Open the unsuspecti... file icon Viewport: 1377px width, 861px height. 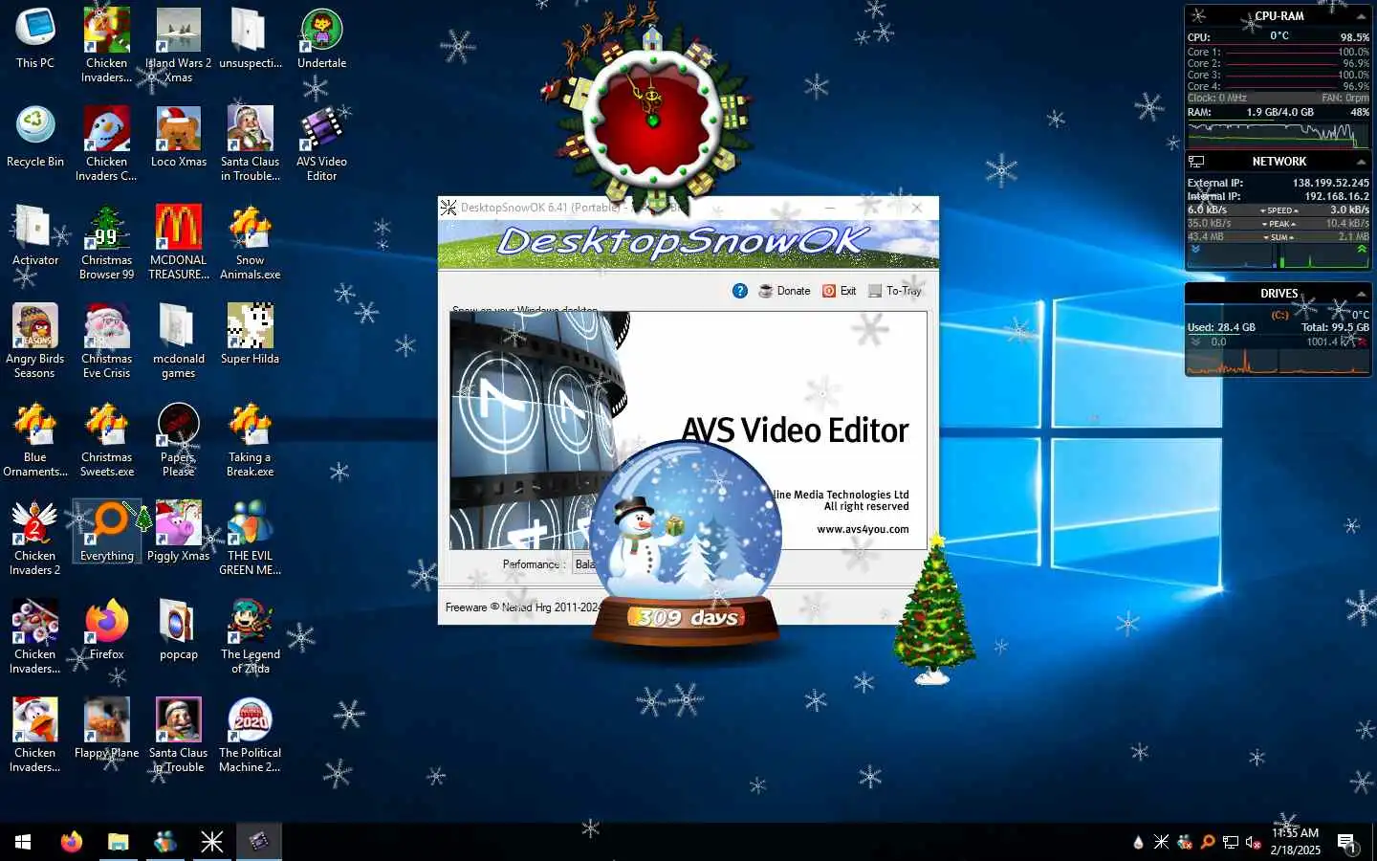pyautogui.click(x=250, y=38)
